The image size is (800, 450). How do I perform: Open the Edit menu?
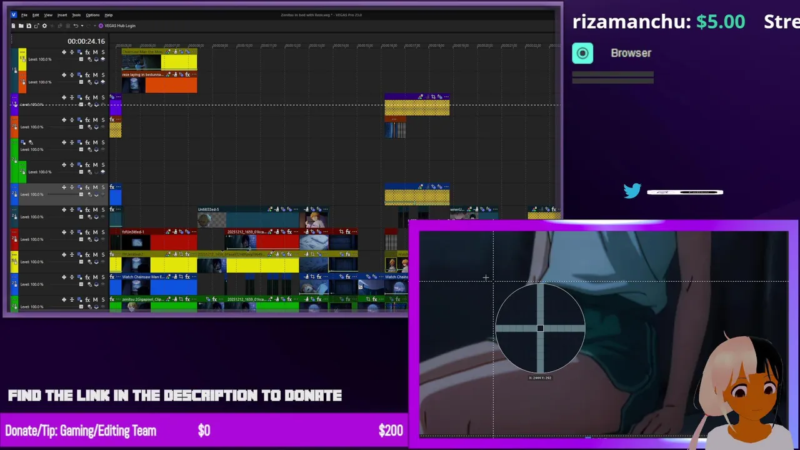tap(36, 15)
